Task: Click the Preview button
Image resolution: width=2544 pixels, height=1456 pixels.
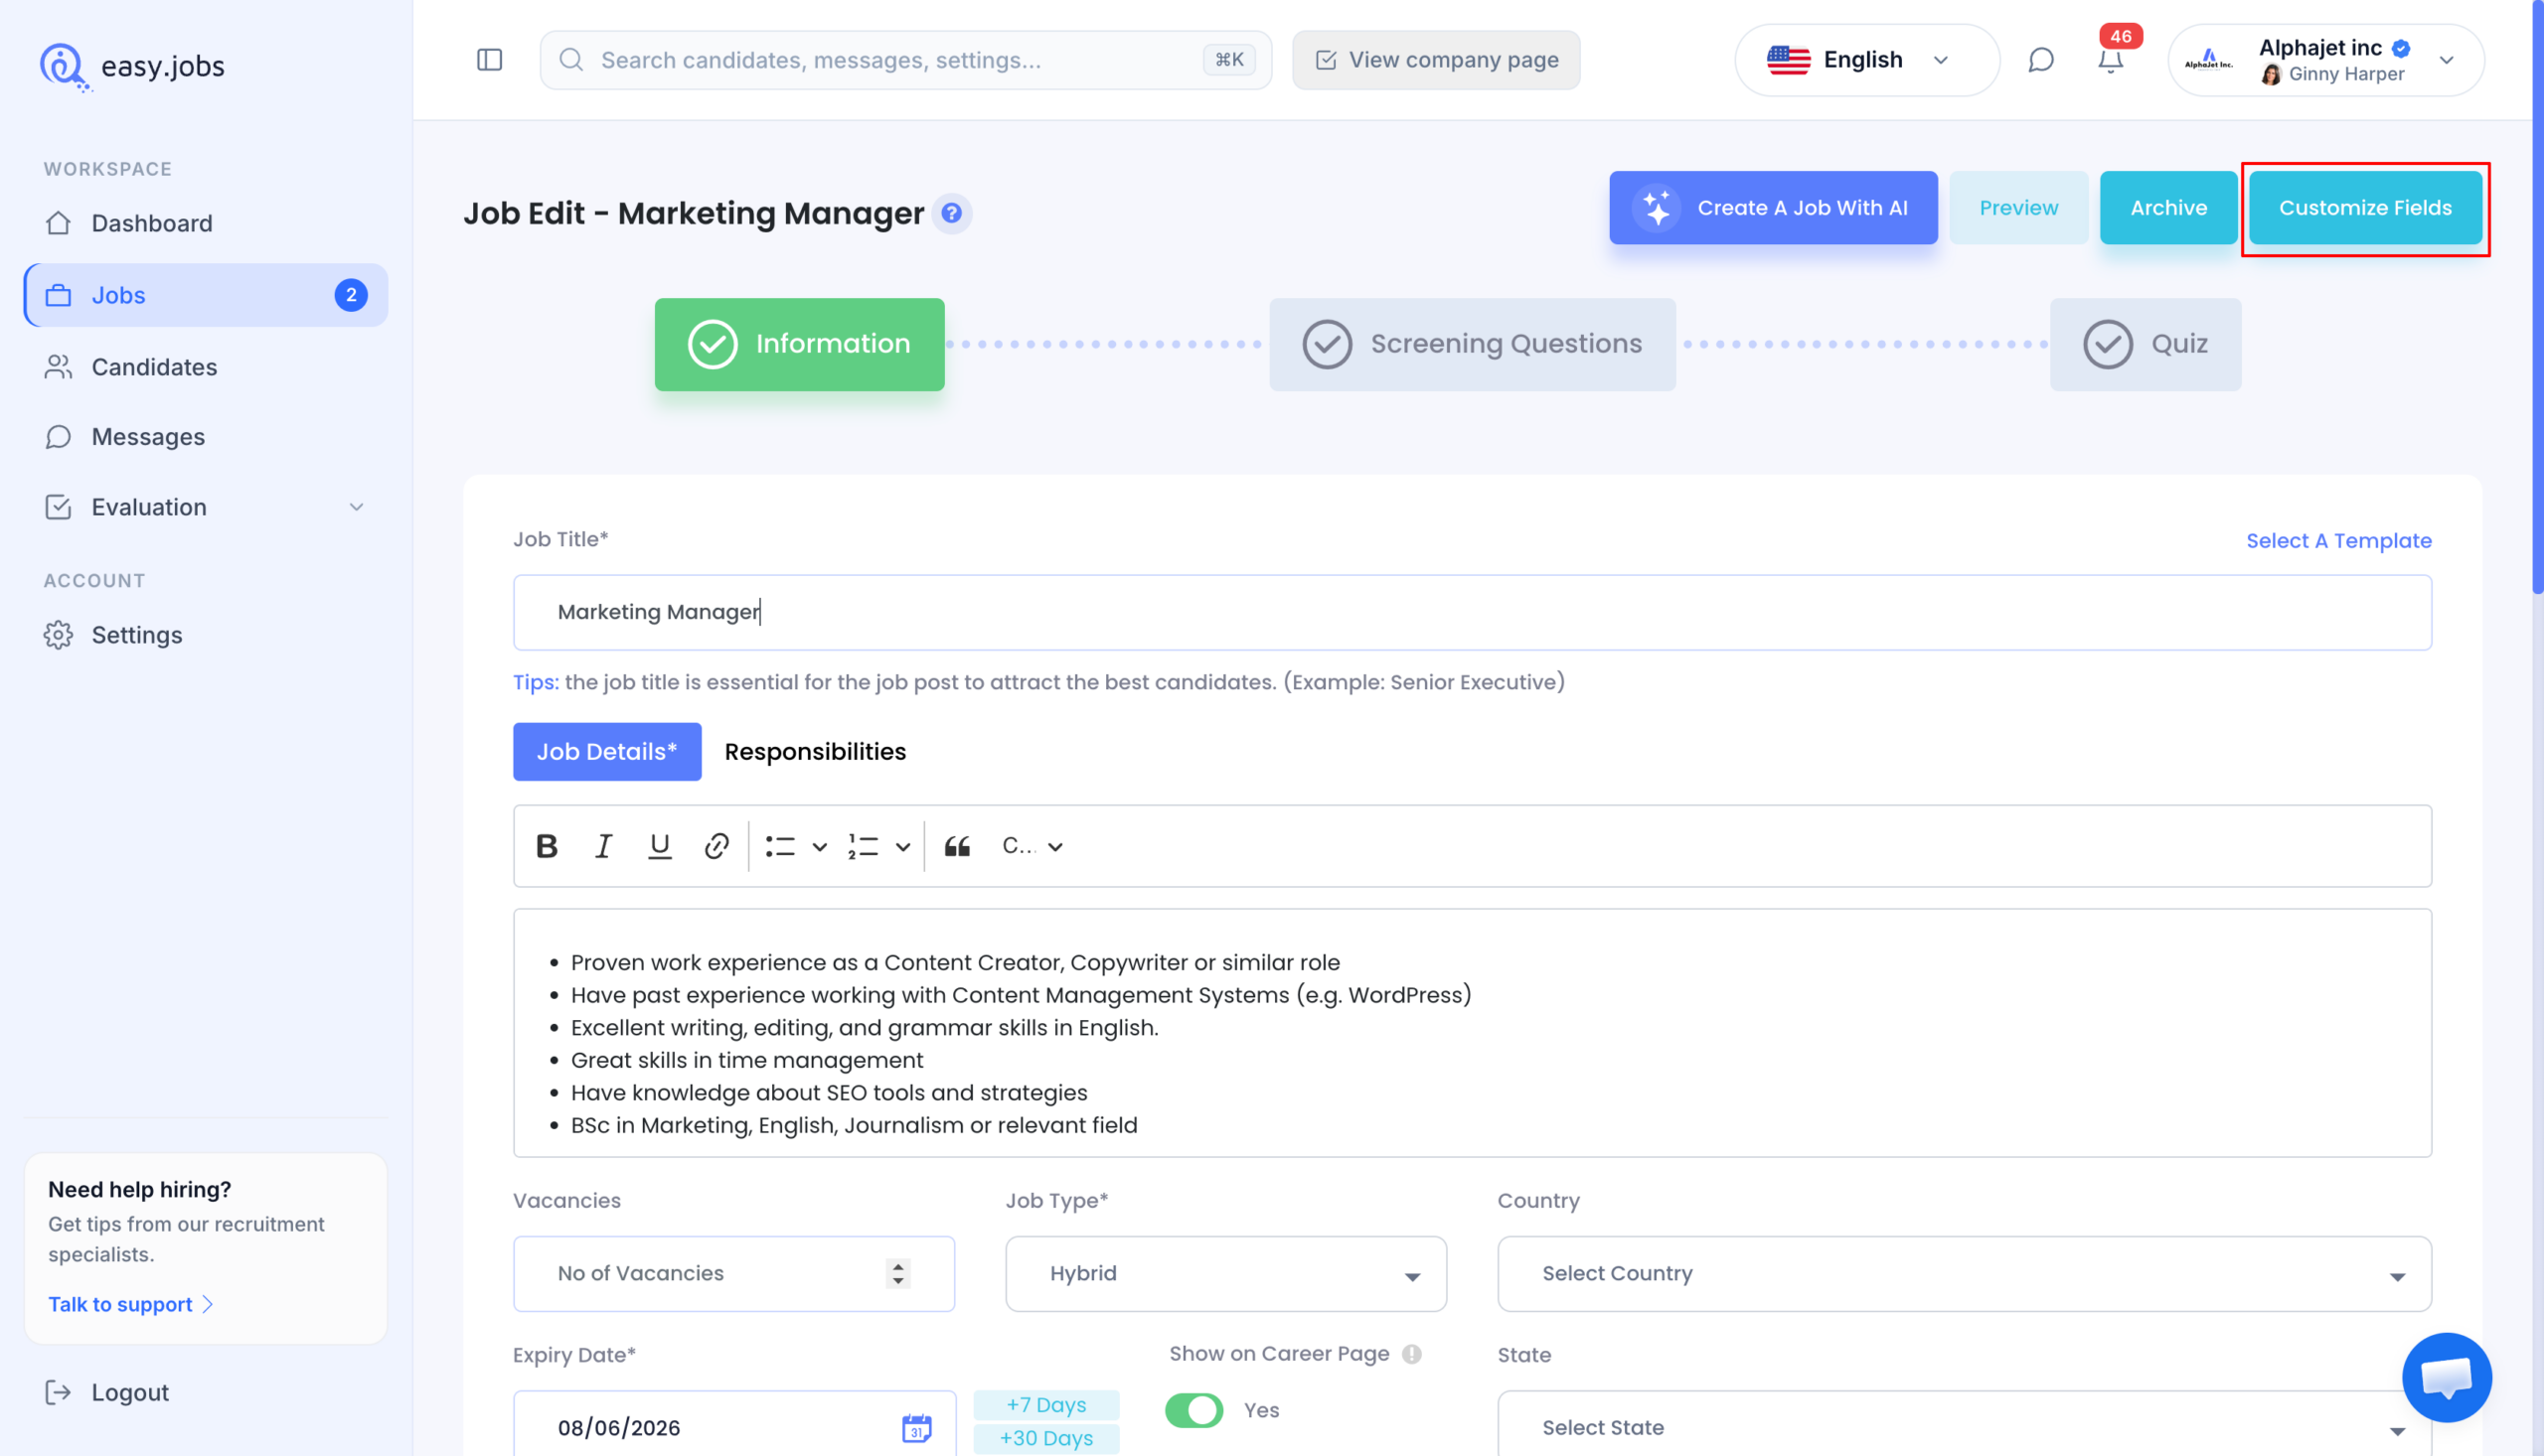Action: tap(2017, 208)
